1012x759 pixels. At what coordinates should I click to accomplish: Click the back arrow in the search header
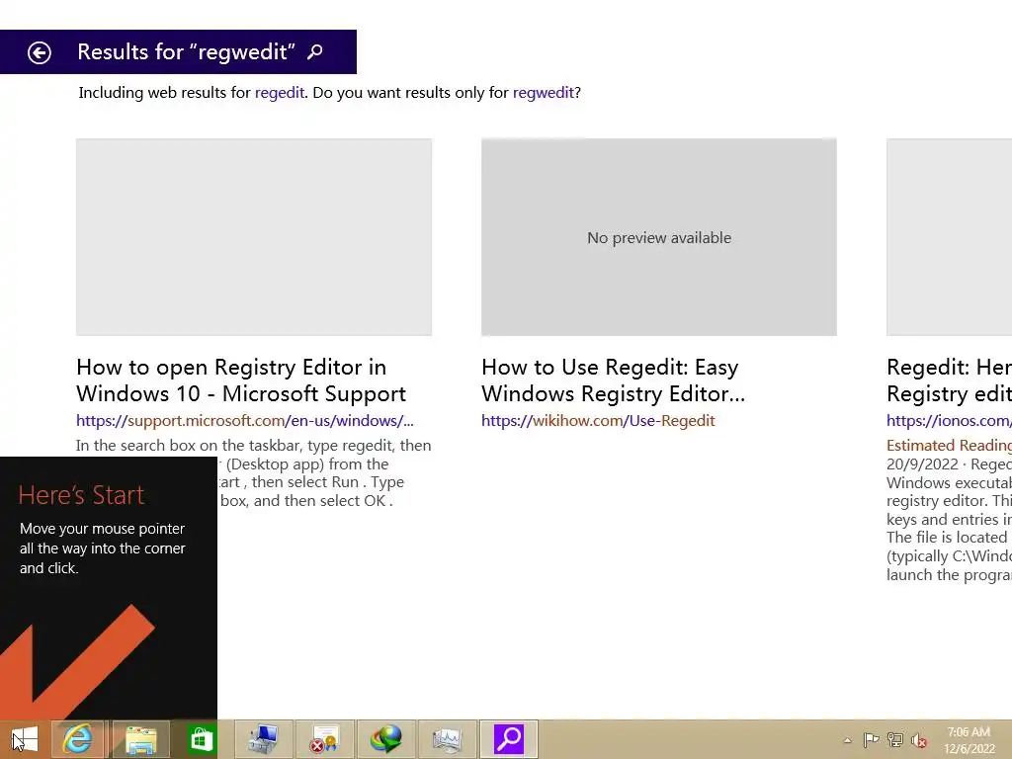click(x=40, y=52)
